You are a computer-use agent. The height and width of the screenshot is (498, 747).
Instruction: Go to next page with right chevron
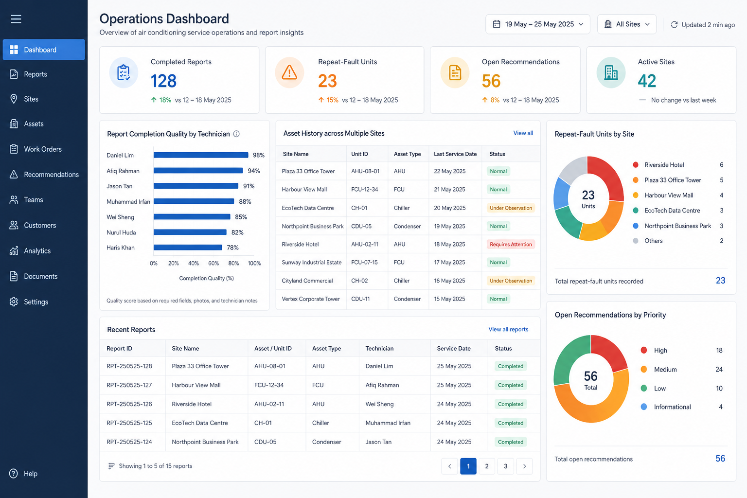click(x=524, y=466)
